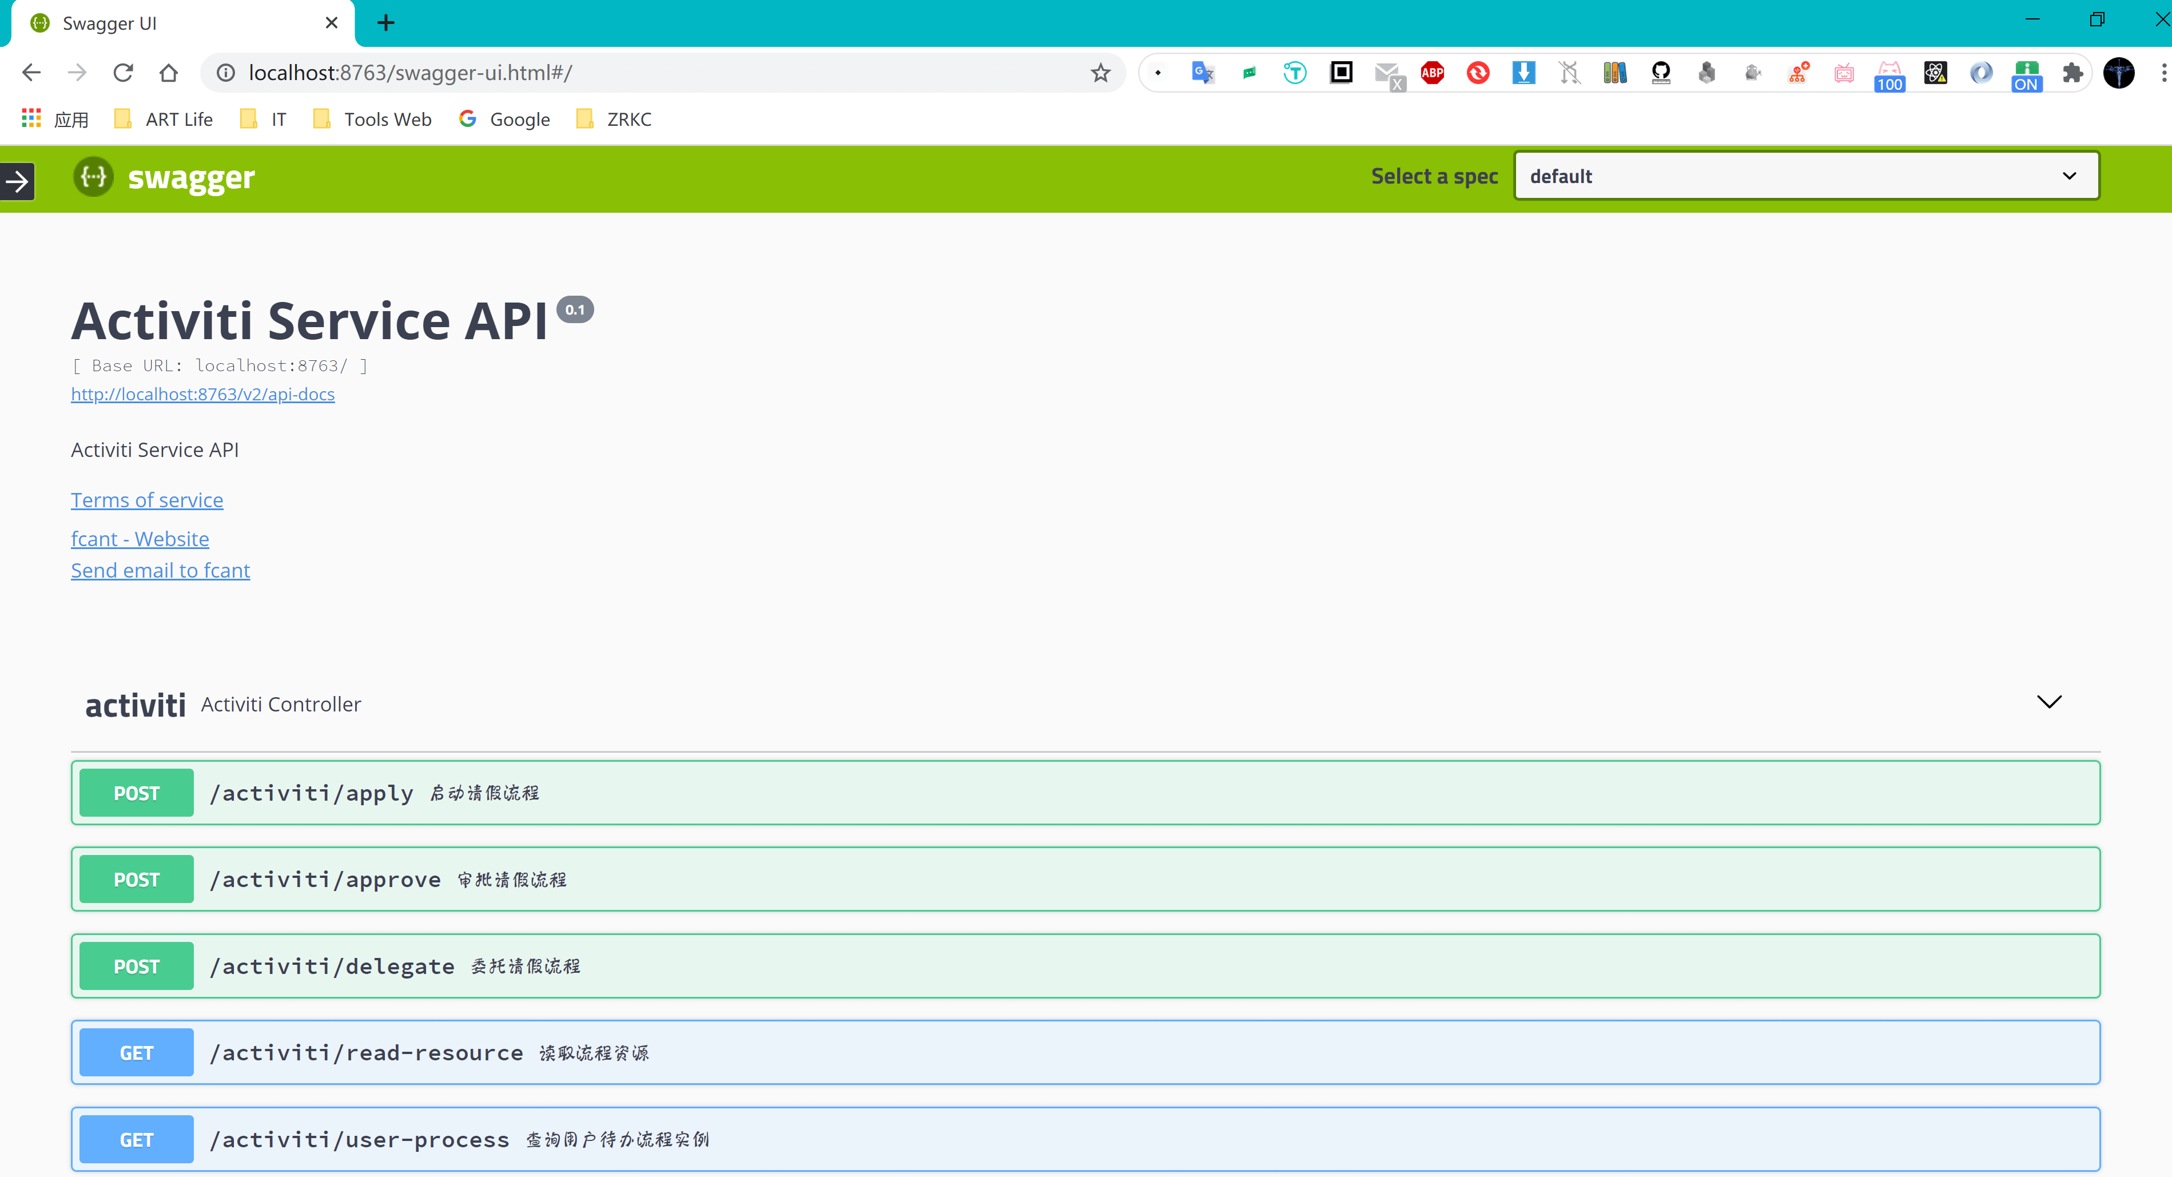Reload the Swagger UI page
This screenshot has width=2172, height=1177.
click(x=123, y=73)
